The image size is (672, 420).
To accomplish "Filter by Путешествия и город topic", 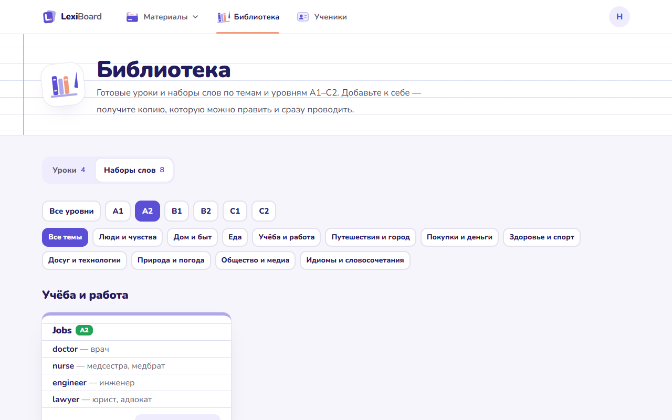I will pyautogui.click(x=371, y=237).
